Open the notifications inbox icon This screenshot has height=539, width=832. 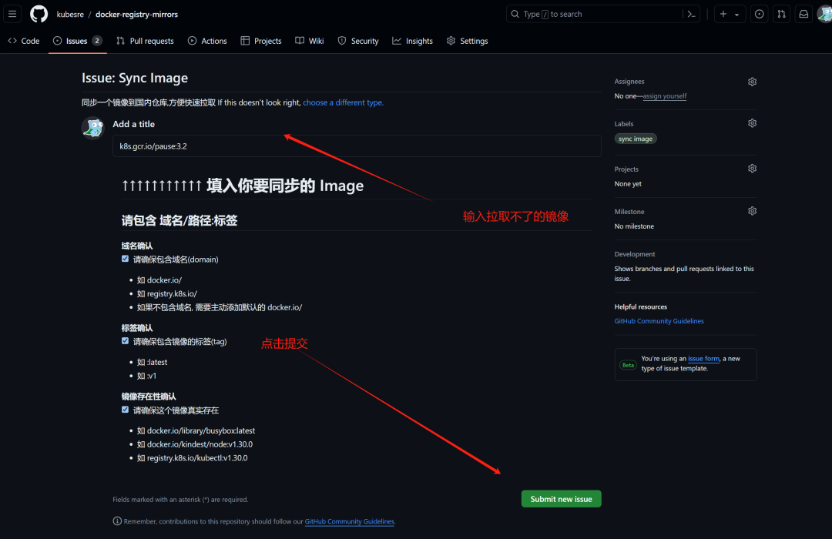point(803,15)
